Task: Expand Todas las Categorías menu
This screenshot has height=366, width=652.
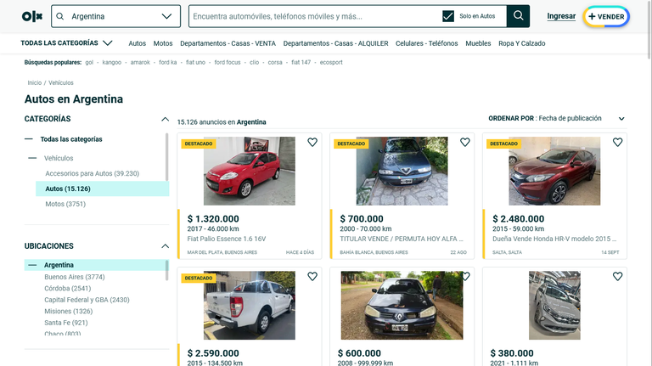Action: point(67,43)
